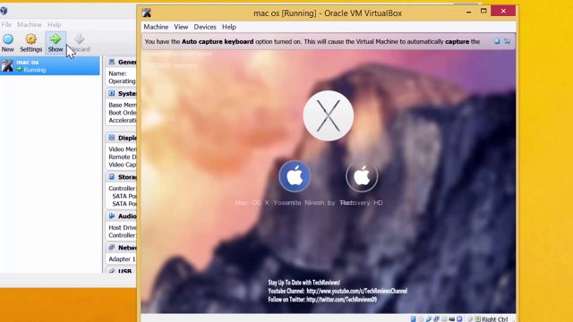573x322 pixels.
Task: Click the YouTube channel URL text
Action: coord(356,291)
